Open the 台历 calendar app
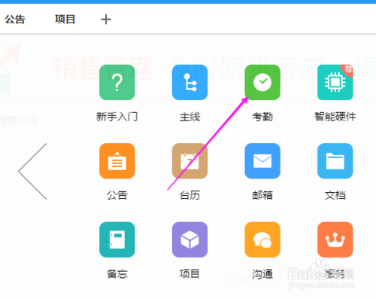 point(190,161)
